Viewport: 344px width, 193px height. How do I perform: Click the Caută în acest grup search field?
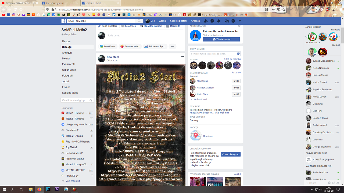click(x=77, y=100)
